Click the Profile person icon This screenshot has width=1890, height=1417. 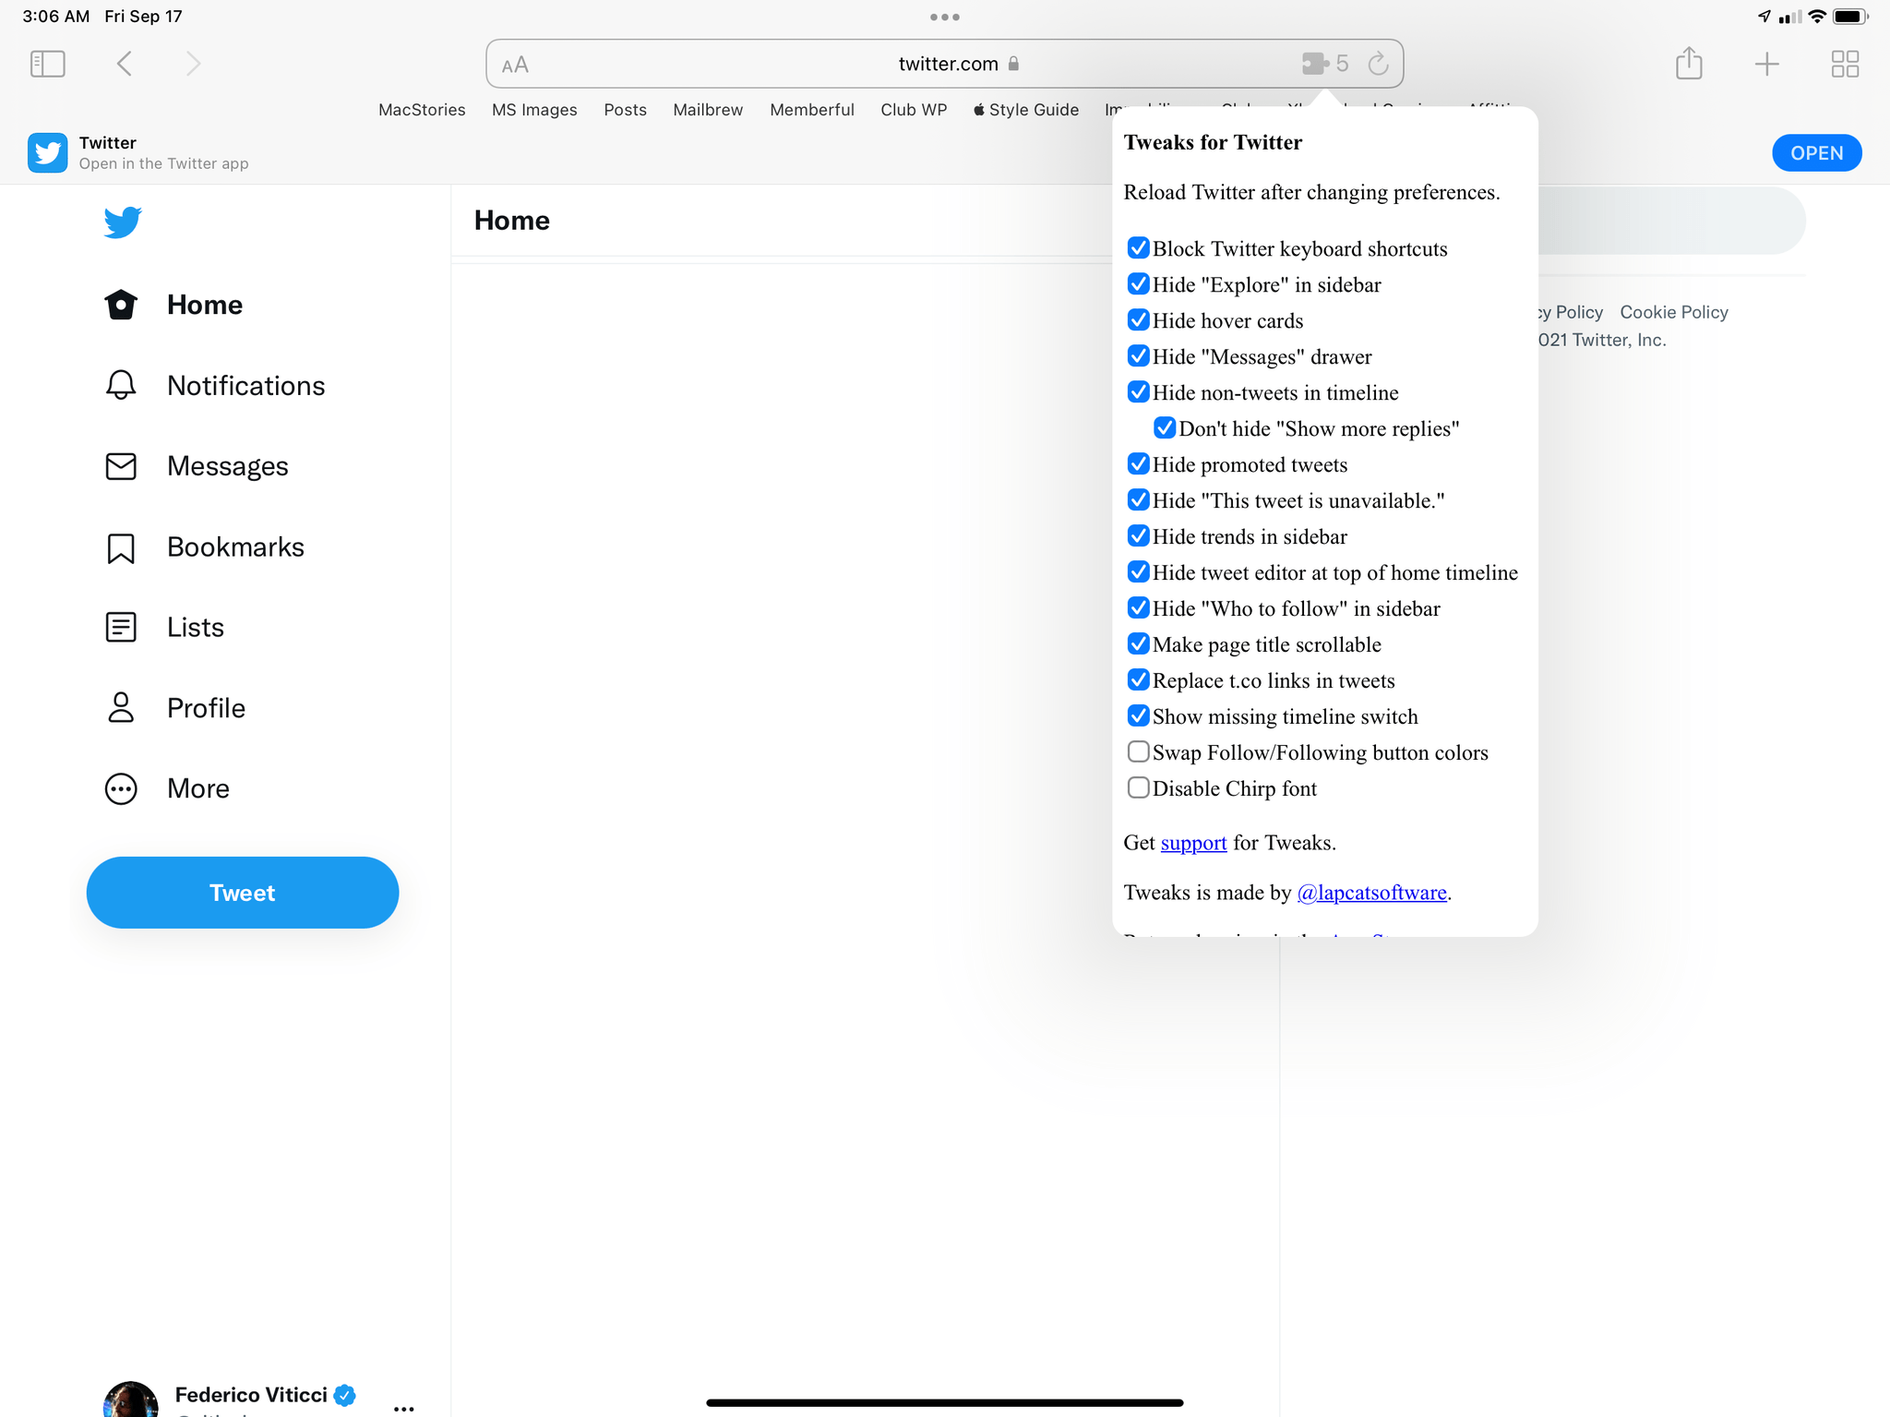coord(121,708)
